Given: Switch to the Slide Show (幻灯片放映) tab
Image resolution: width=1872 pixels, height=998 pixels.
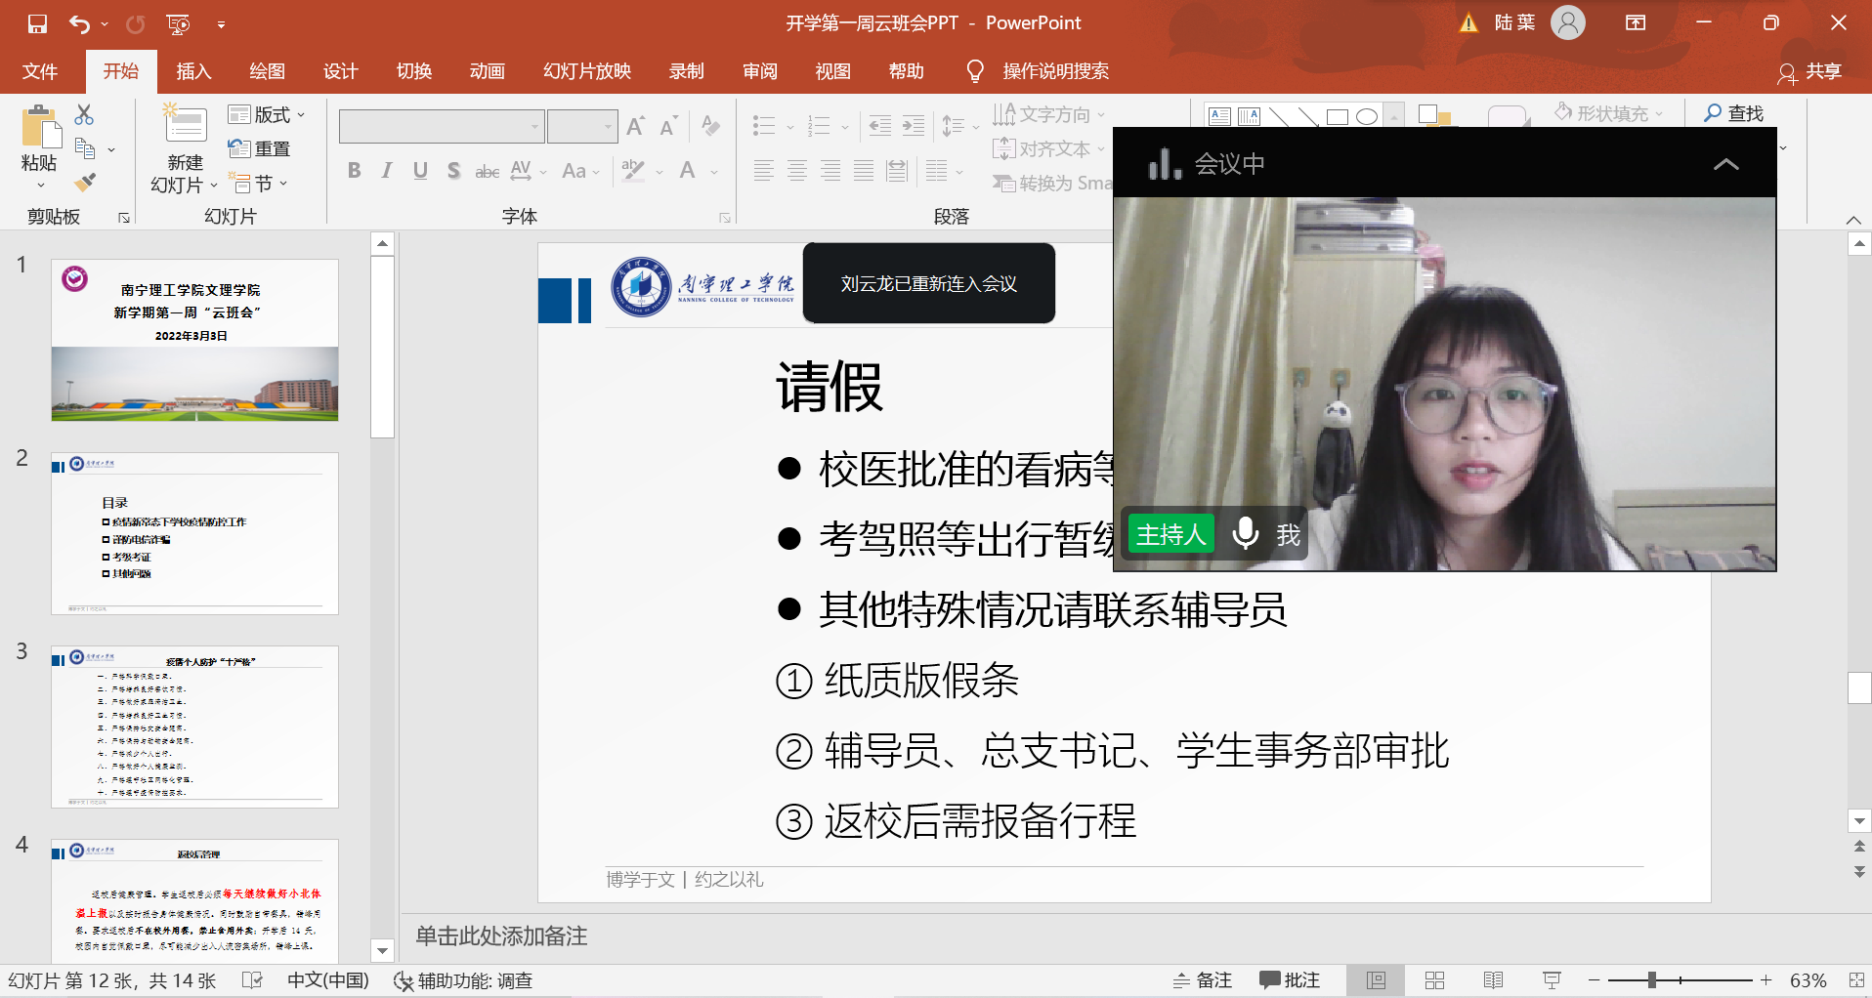Looking at the screenshot, I should click(x=586, y=71).
